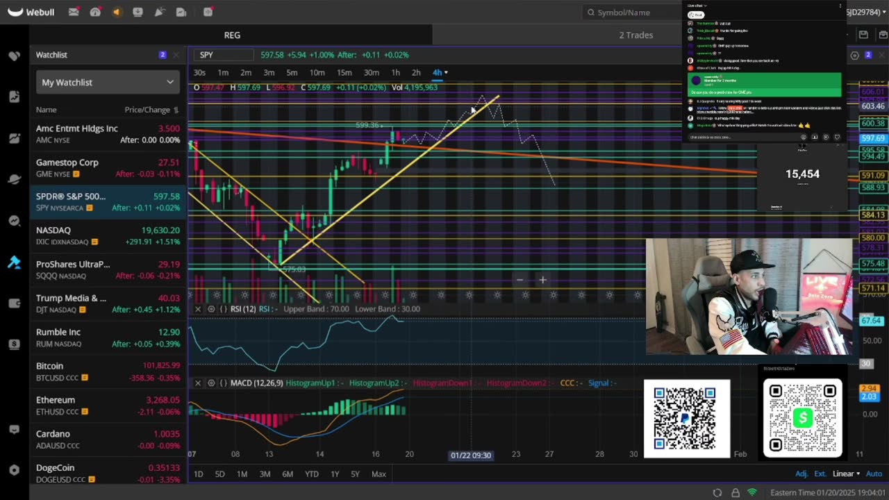This screenshot has height=500, width=889.
Task: Click the save layout floppy disk icon
Action: click(863, 35)
